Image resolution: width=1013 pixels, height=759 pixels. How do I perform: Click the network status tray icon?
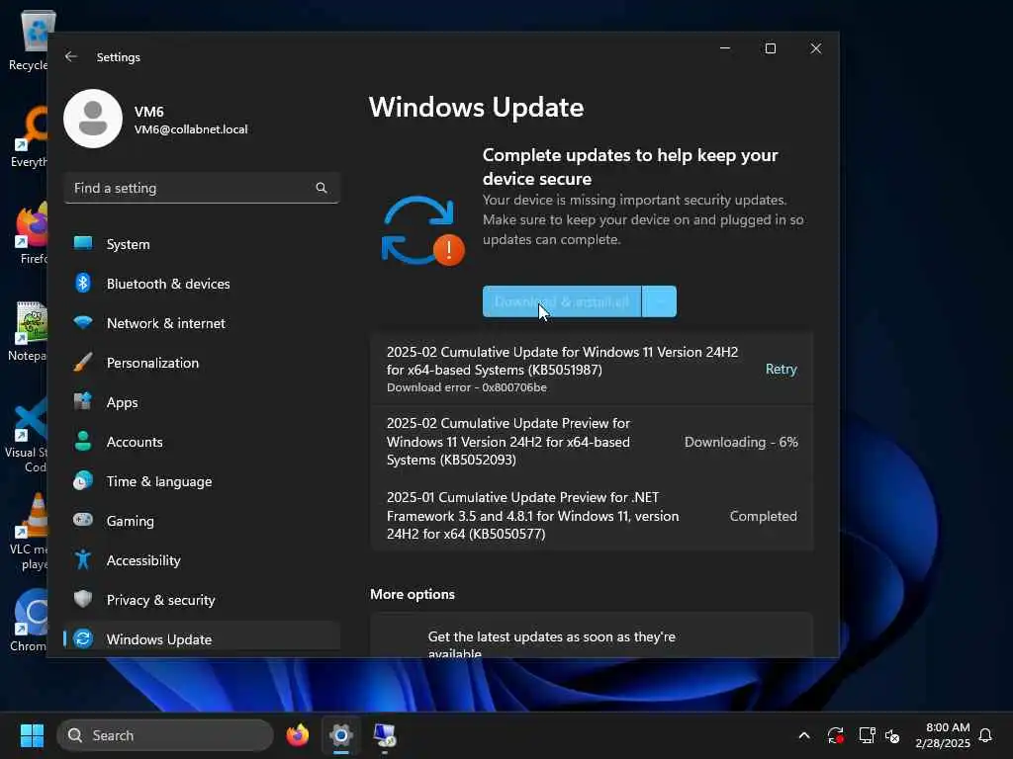click(867, 735)
